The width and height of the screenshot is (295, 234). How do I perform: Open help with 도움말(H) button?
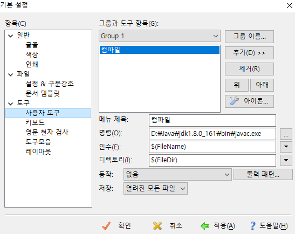[x=269, y=226]
